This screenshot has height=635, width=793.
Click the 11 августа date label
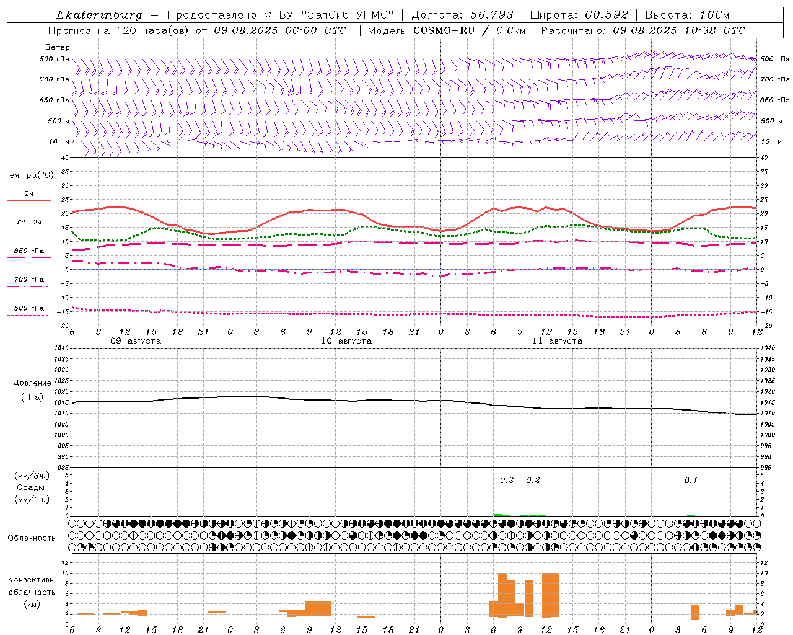[557, 341]
